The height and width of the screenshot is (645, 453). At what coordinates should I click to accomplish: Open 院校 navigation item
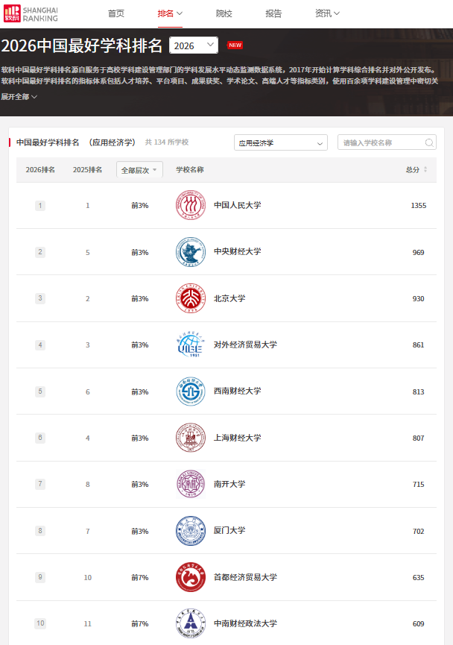[x=224, y=13]
